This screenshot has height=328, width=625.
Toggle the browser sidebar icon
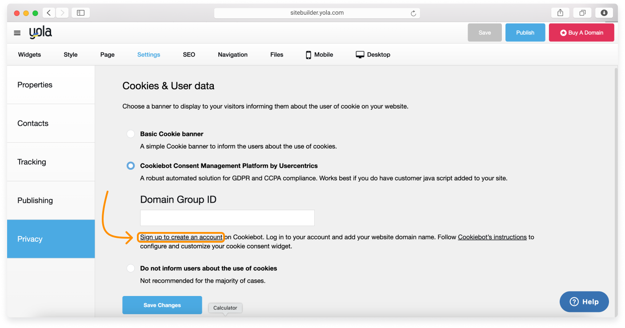tap(80, 13)
